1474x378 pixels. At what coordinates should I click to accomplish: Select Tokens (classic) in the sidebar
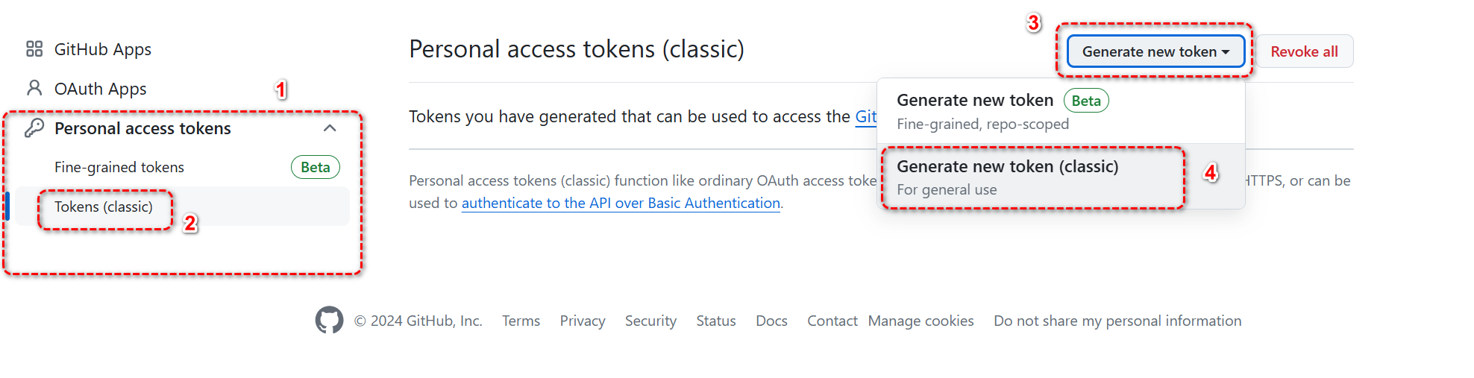[x=104, y=207]
